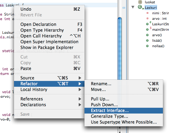The height and width of the screenshot is (133, 169).
Task: Click the green method icon beside lisää()
Action: click(147, 40)
